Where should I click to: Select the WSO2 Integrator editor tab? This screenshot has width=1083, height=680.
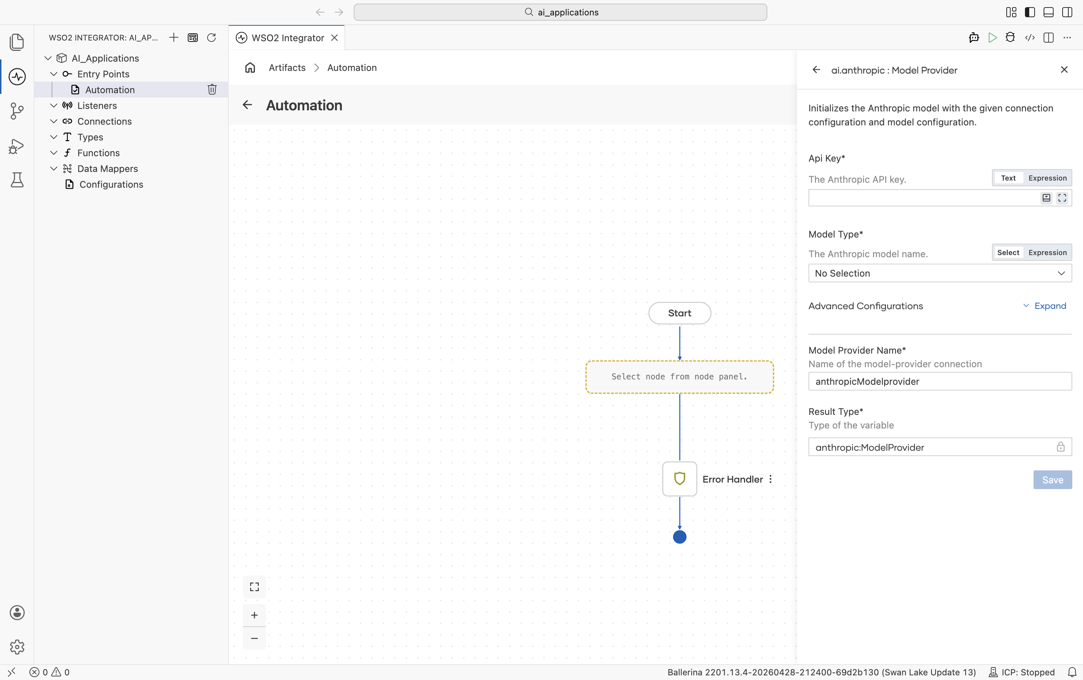(287, 38)
